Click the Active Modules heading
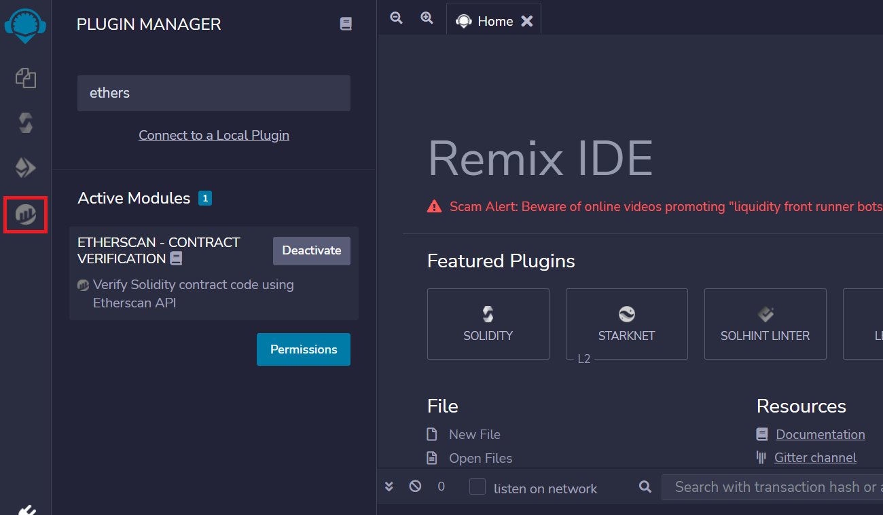 click(x=134, y=198)
